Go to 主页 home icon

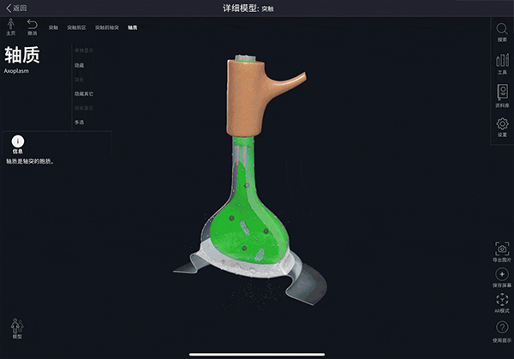pyautogui.click(x=10, y=26)
